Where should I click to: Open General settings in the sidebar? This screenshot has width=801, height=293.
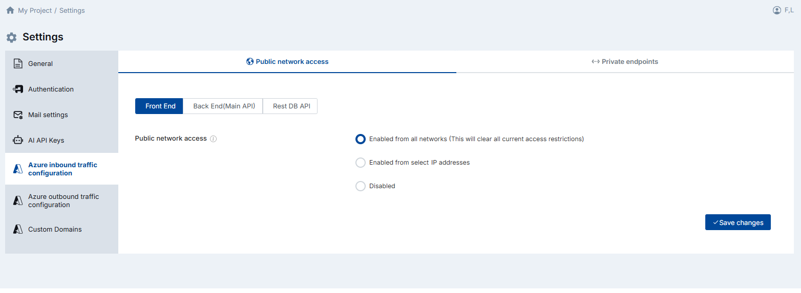(61, 64)
